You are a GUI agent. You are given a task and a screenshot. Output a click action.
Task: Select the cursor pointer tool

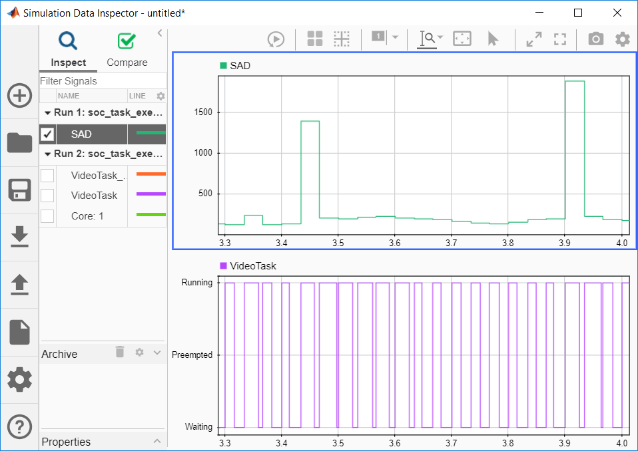493,39
